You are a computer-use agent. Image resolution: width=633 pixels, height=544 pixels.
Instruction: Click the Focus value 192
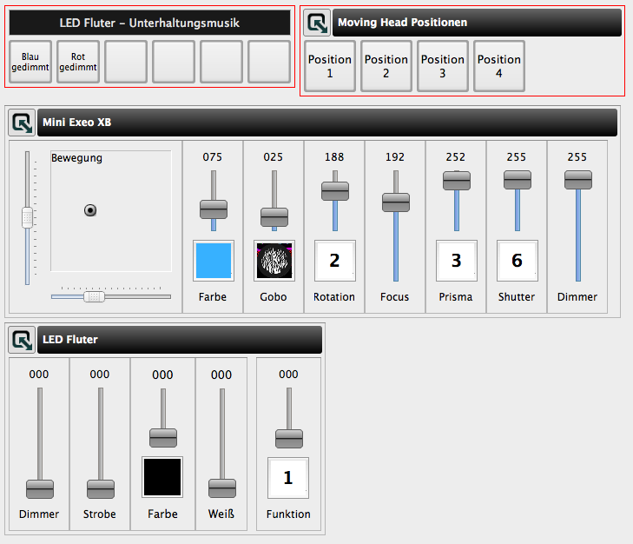pos(395,156)
